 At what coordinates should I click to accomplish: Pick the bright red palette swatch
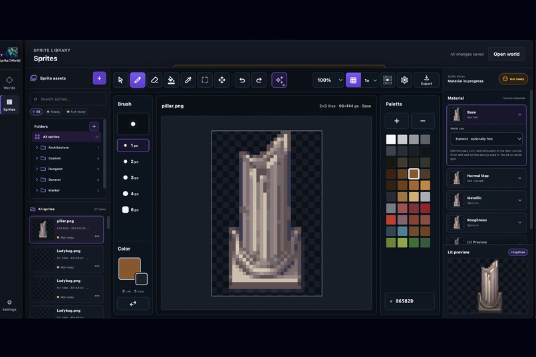tap(391, 219)
